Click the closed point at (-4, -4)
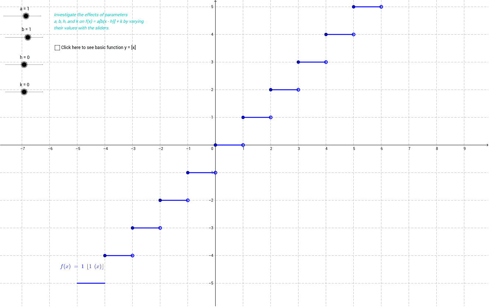The height and width of the screenshot is (307, 489). 105,255
